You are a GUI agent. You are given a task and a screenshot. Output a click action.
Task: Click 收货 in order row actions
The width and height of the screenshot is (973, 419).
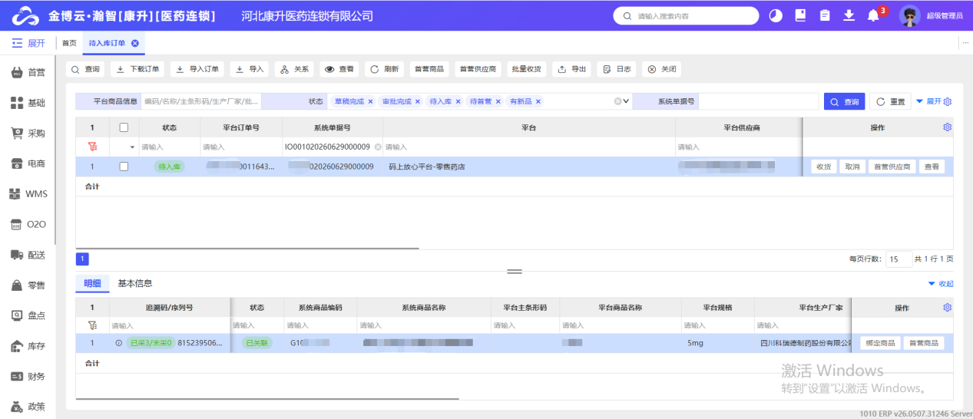(x=823, y=167)
